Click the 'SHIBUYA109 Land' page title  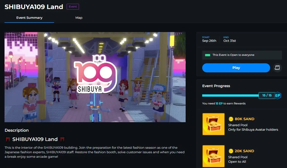click(34, 7)
